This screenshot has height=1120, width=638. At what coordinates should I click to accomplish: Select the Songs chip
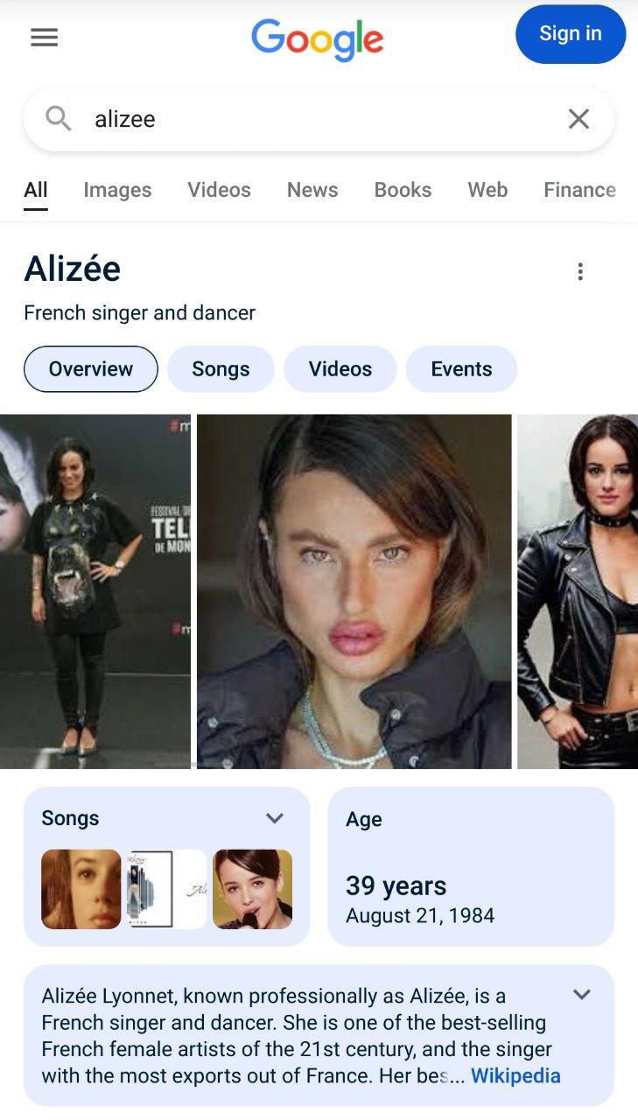click(221, 369)
